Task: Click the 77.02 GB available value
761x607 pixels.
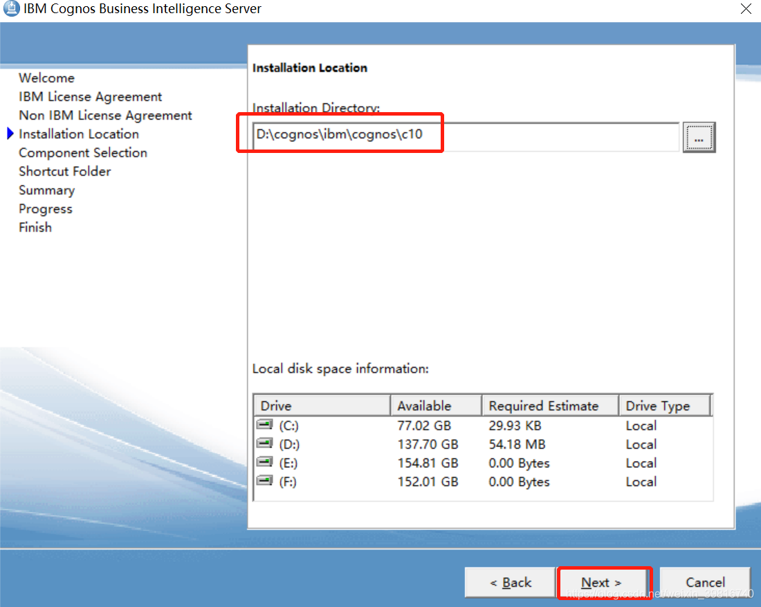Action: (424, 426)
